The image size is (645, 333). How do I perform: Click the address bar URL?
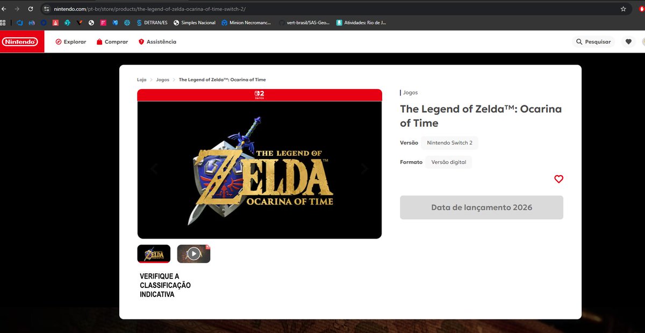150,9
